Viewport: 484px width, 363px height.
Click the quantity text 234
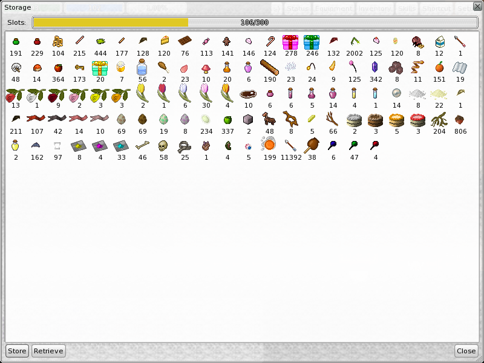pos(206,131)
